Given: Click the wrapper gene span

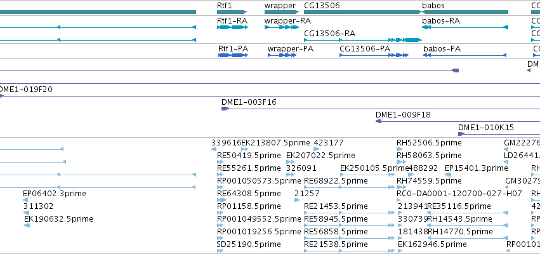Looking at the screenshot, I should click(x=282, y=12).
